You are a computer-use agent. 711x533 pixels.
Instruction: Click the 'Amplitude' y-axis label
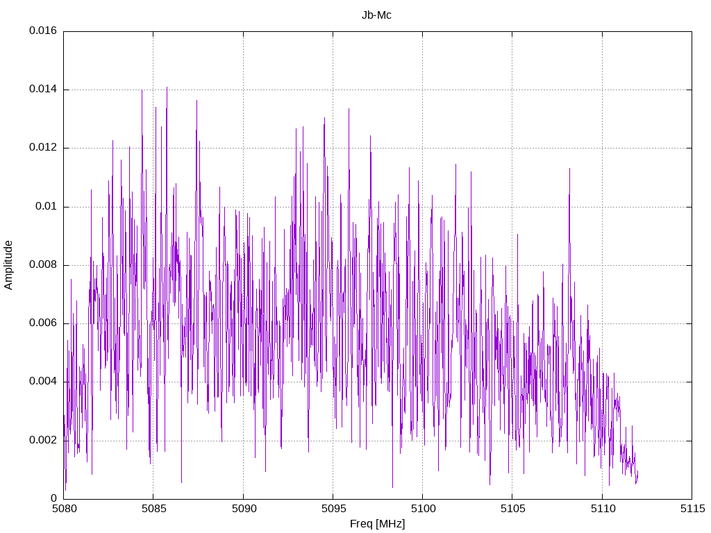pos(8,265)
